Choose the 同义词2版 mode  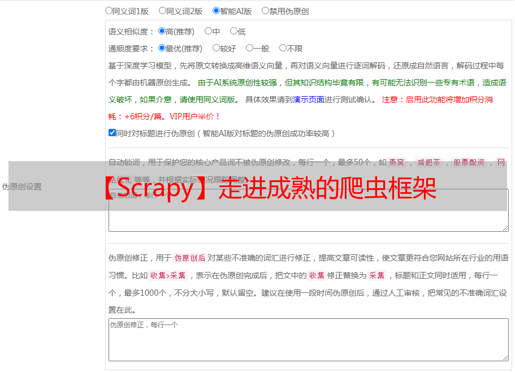click(162, 11)
